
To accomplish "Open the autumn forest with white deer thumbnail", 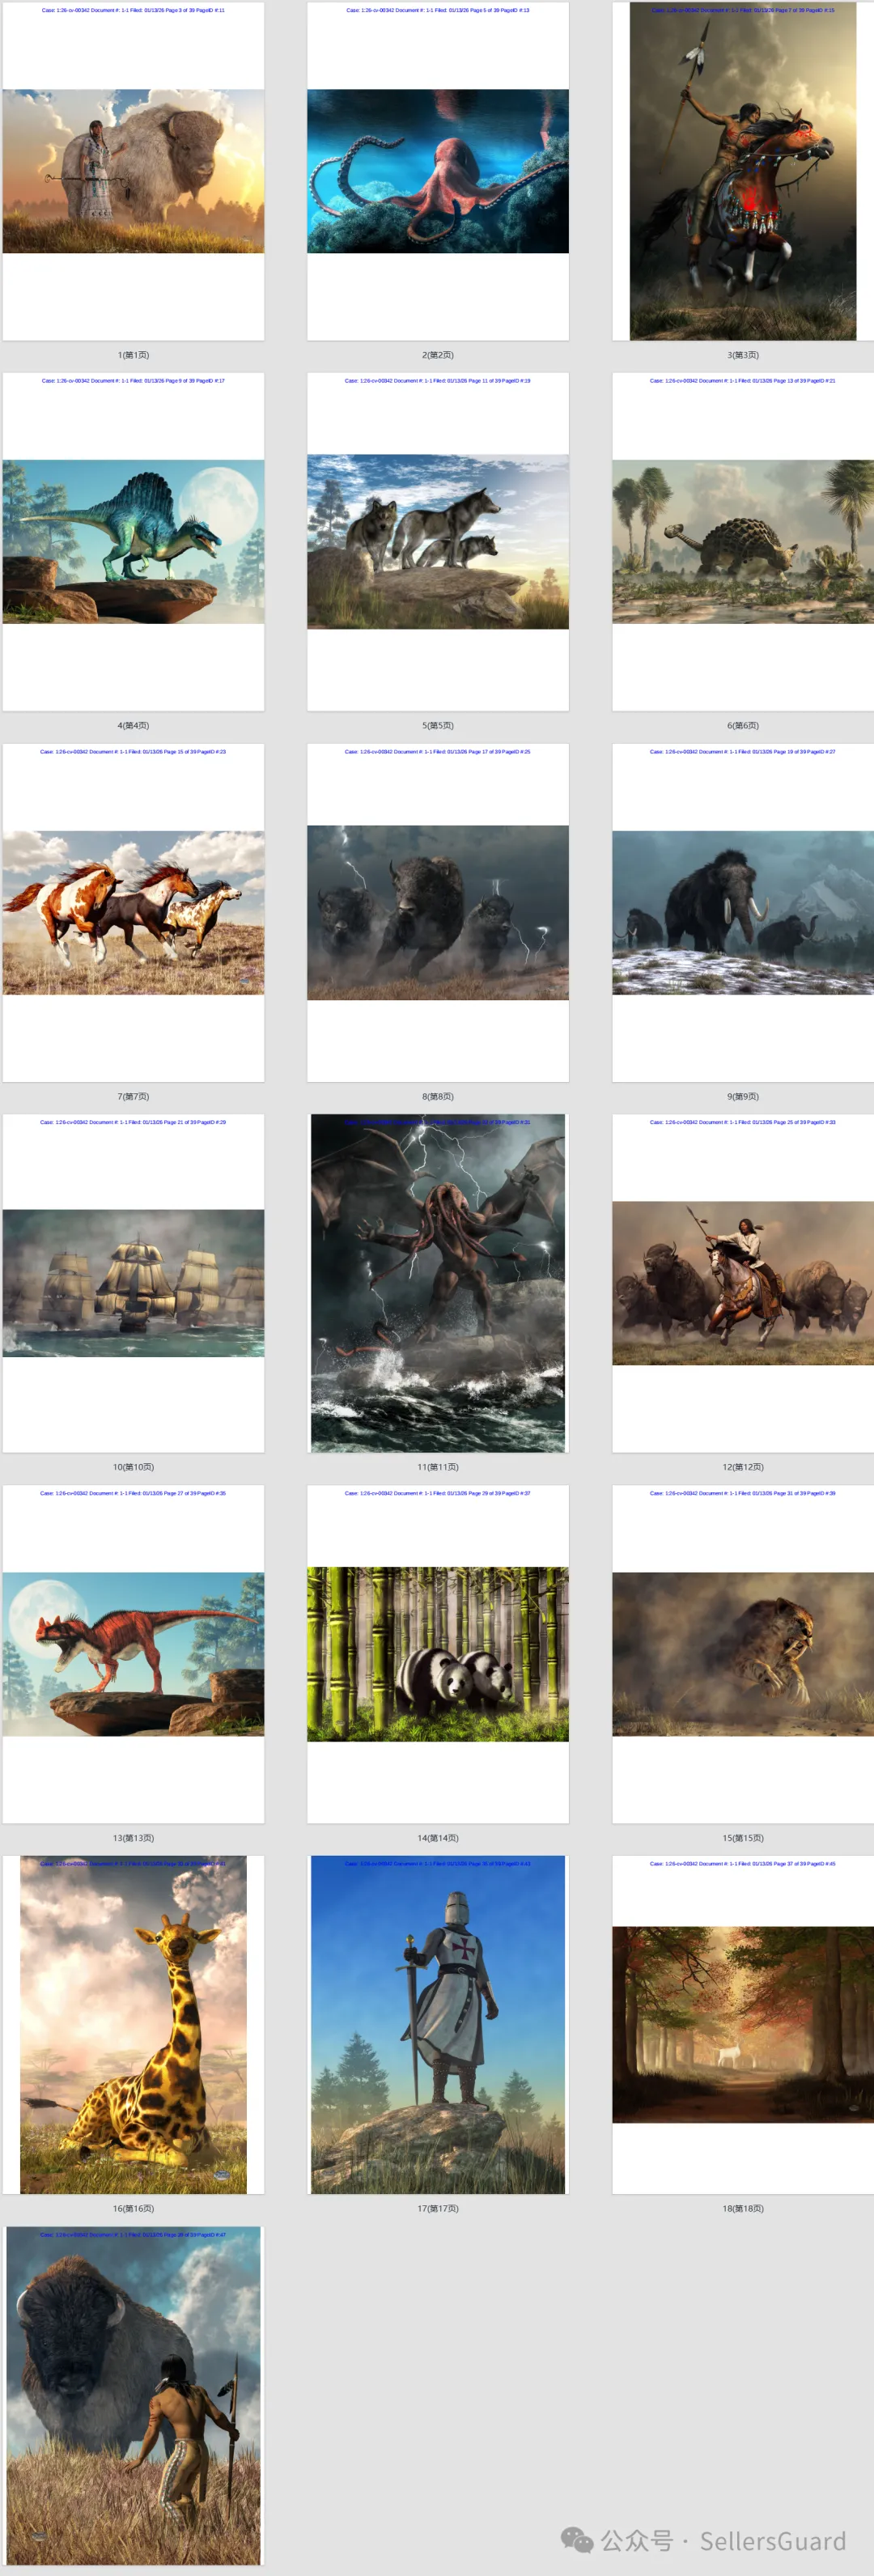I will [x=743, y=2025].
